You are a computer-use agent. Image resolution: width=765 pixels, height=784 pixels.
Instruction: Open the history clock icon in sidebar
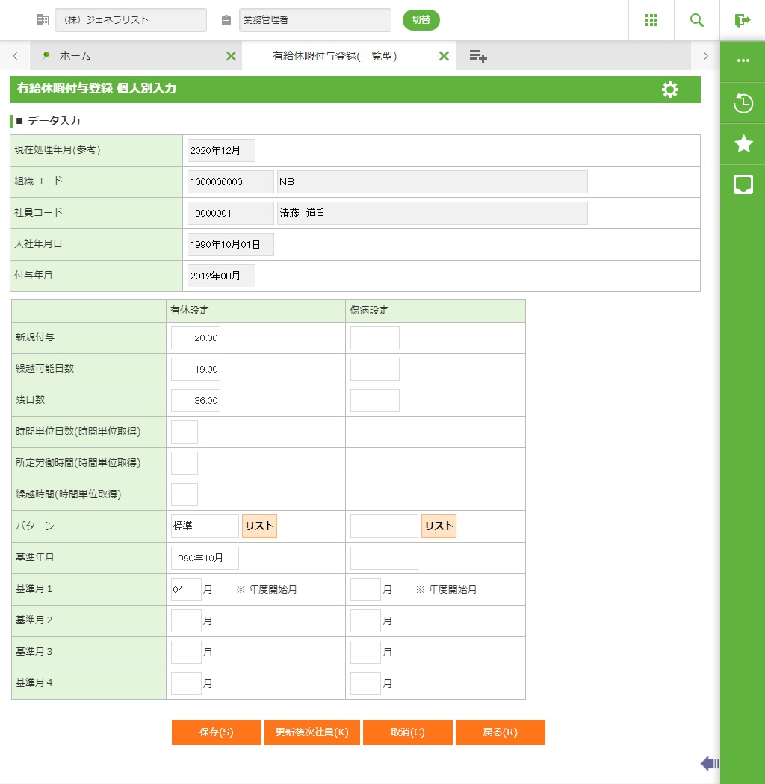(x=743, y=103)
